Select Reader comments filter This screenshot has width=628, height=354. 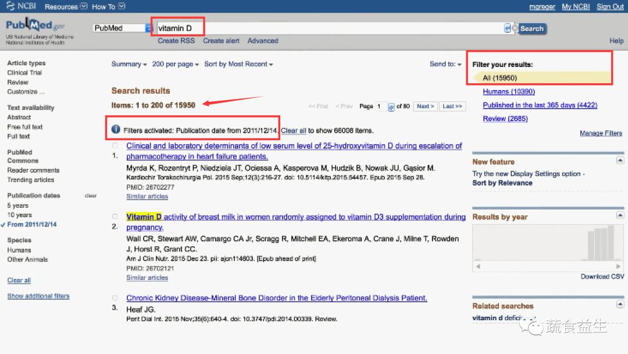33,171
